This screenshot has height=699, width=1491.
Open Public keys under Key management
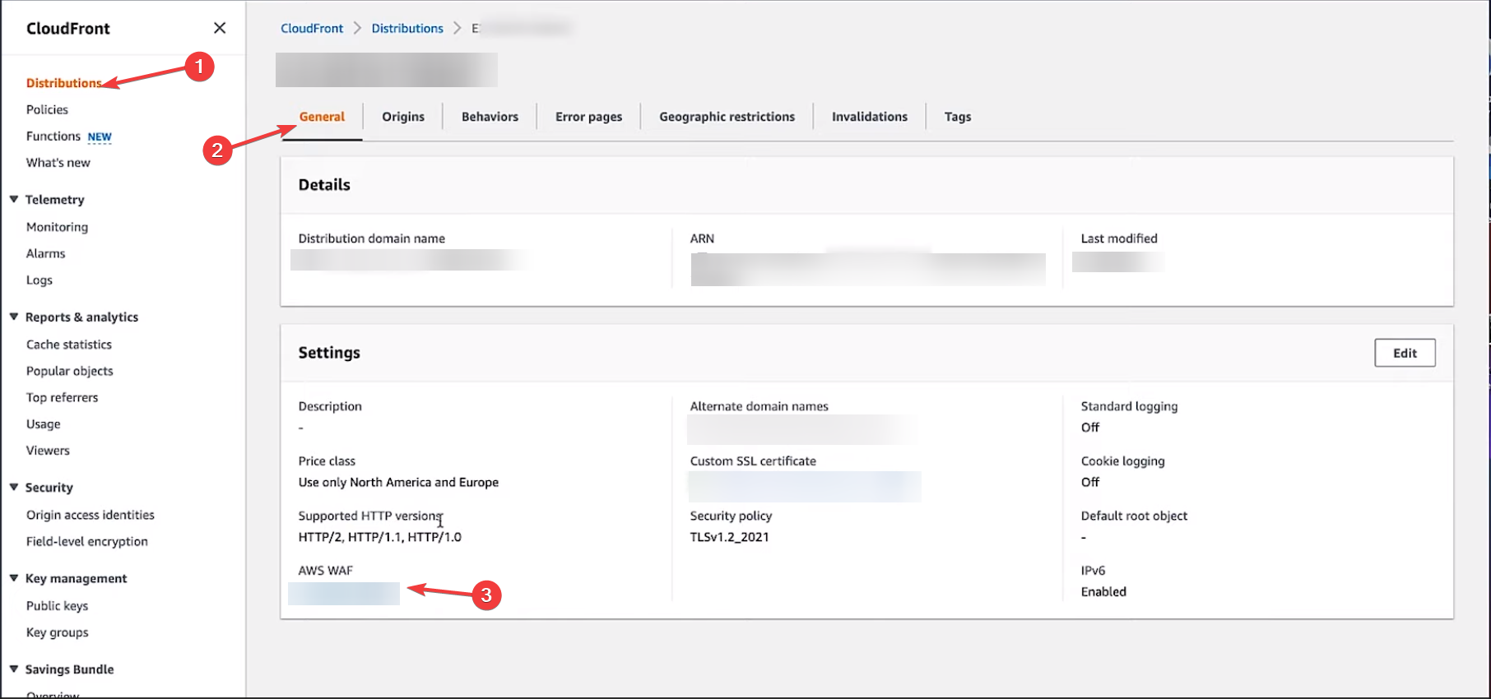57,606
